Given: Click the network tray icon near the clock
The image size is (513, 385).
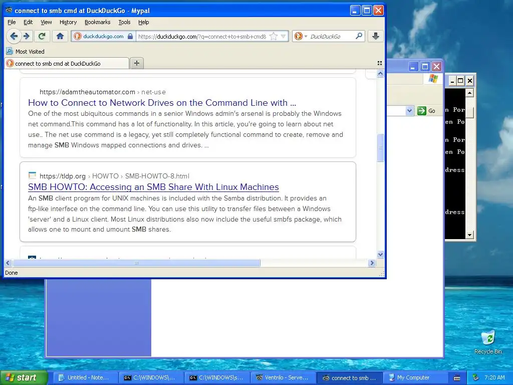Looking at the screenshot, I should (476, 377).
